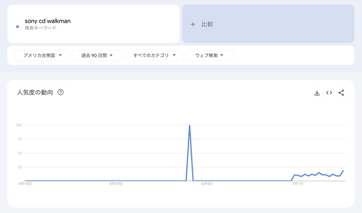The height and width of the screenshot is (213, 362).
Task: Click the blue dot beside sony cd walkman
Action: [x=18, y=26]
